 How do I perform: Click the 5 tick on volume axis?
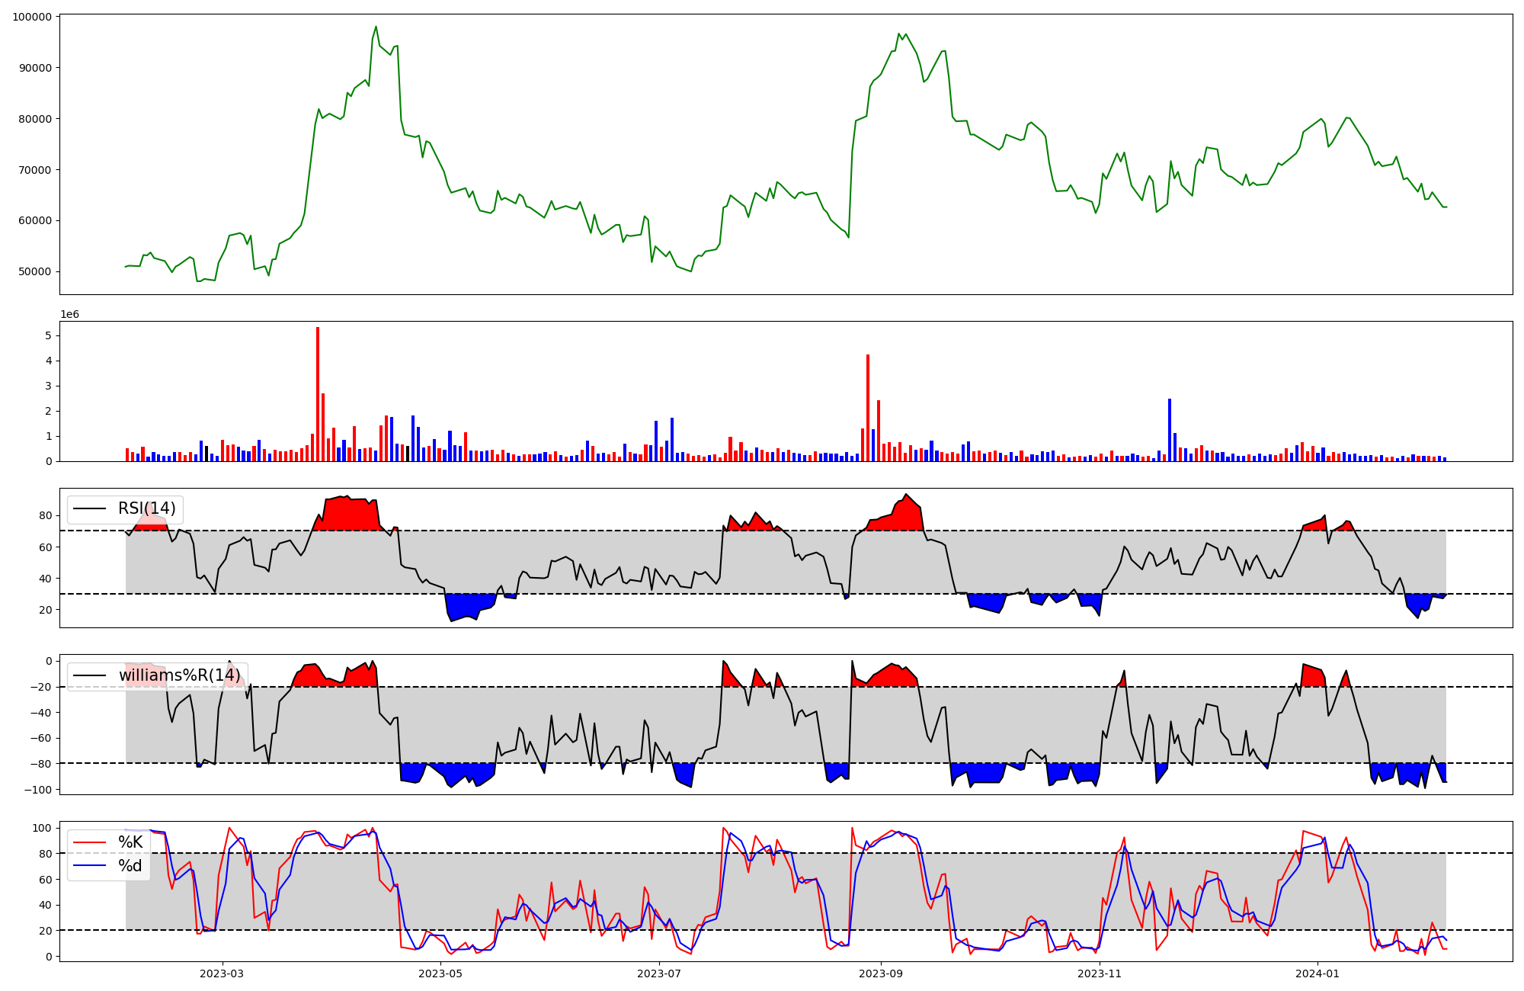click(49, 335)
